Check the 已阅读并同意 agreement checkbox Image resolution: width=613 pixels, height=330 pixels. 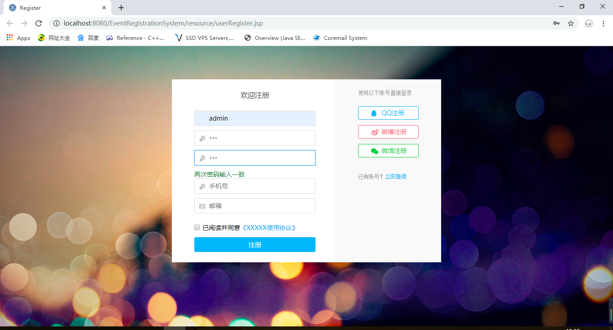[197, 227]
